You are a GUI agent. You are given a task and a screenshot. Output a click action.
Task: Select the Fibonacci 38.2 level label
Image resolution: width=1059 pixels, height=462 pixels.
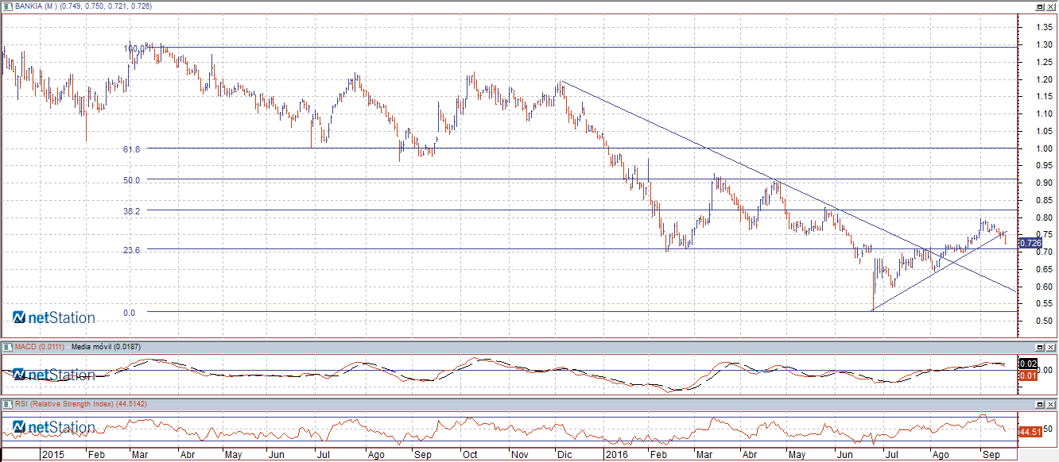(132, 211)
